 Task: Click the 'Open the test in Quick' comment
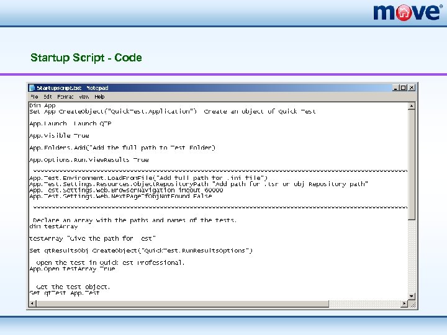(111, 262)
